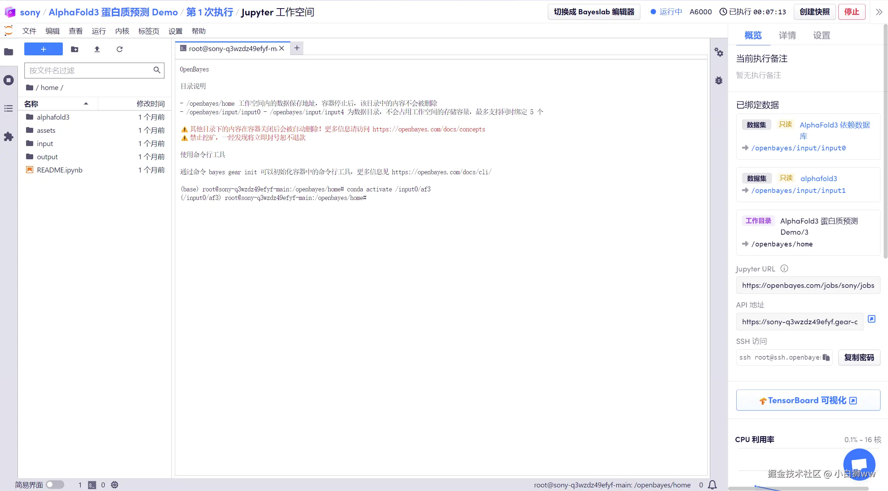Click the new folder icon
This screenshot has height=491, width=888.
pyautogui.click(x=75, y=49)
